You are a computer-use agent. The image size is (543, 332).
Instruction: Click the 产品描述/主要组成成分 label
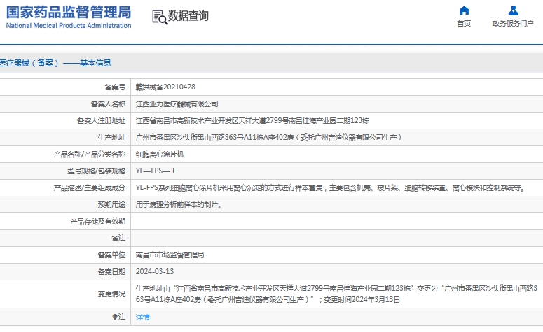pyautogui.click(x=90, y=188)
